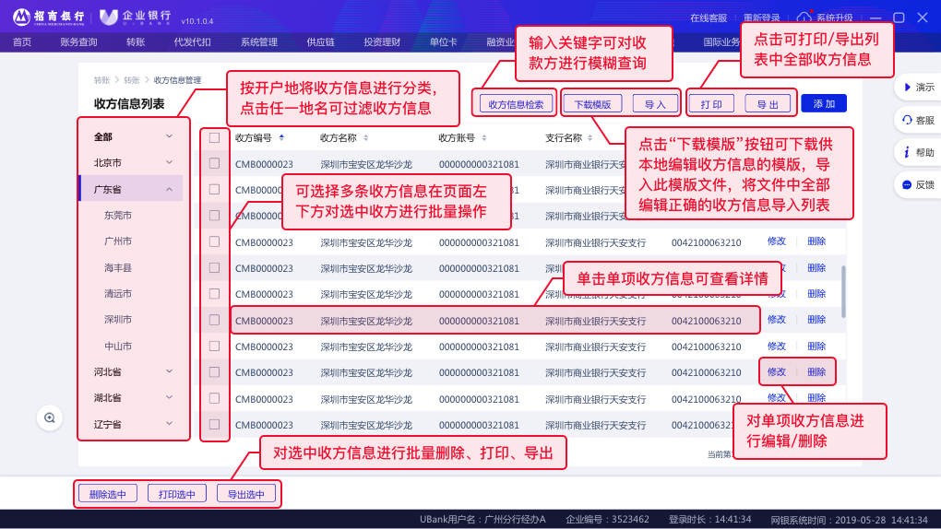
Task: Click the 帮助 help side button
Action: point(917,152)
